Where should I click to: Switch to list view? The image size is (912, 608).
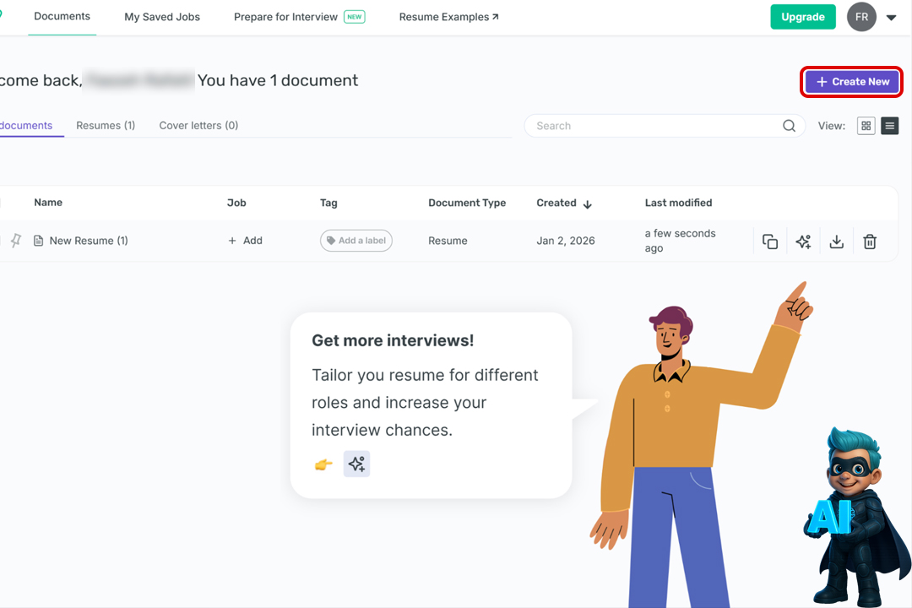(x=889, y=126)
